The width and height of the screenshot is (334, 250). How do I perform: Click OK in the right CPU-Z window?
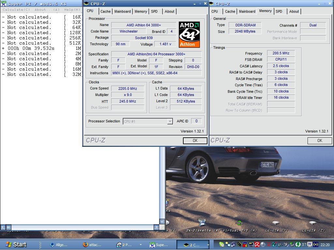320,141
